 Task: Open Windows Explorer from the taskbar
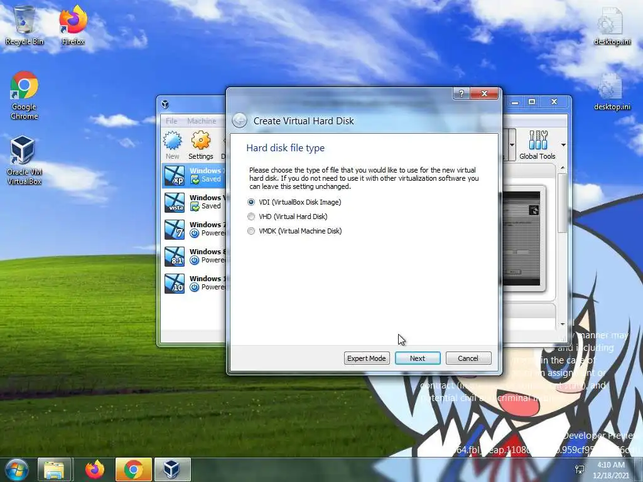55,469
